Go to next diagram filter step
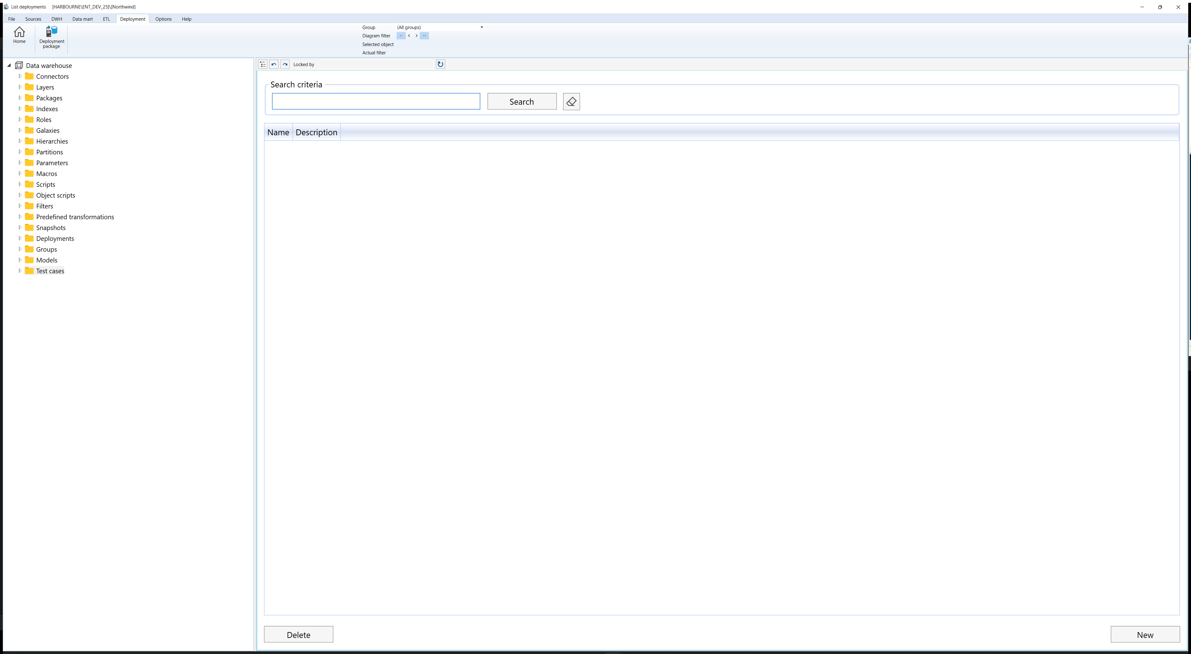The image size is (1191, 654). (x=416, y=36)
